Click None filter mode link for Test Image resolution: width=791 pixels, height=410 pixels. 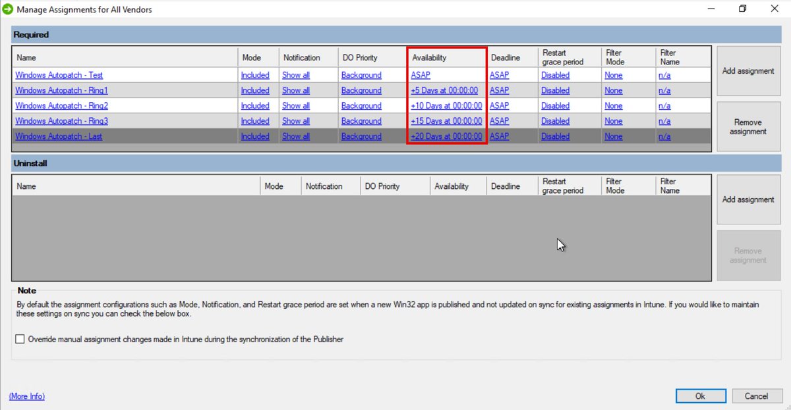tap(613, 75)
